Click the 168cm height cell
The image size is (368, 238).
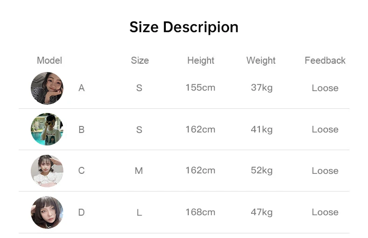tap(200, 212)
